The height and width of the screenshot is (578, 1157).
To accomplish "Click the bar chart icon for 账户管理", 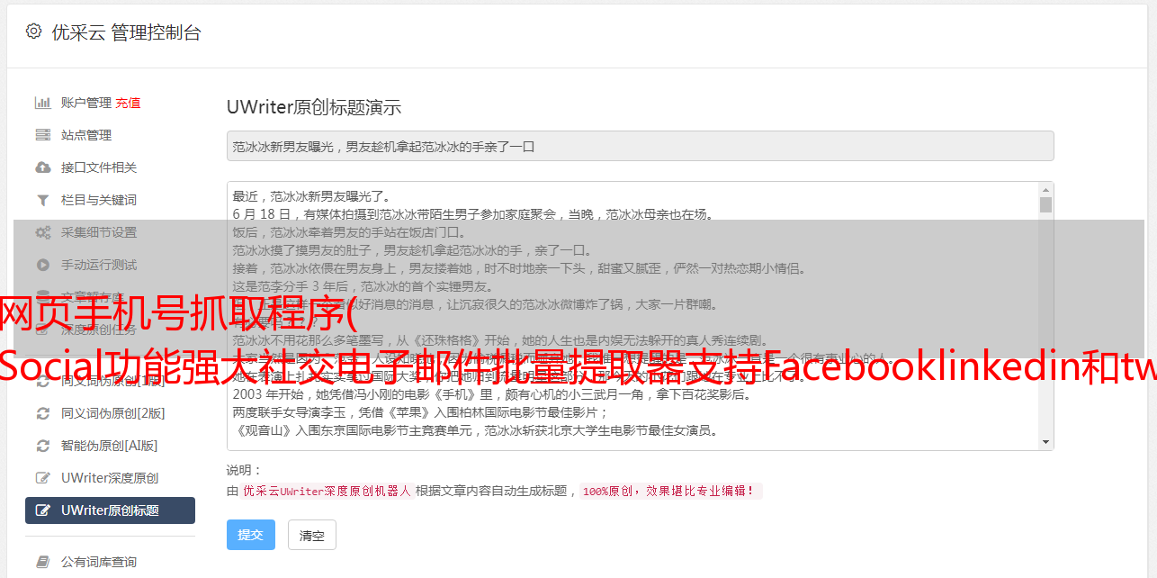I will click(x=42, y=103).
